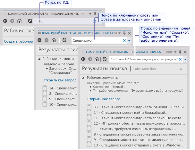195x150 pixels.
Task: Click Refresh icon in middle search results window
Action: tap(64, 40)
